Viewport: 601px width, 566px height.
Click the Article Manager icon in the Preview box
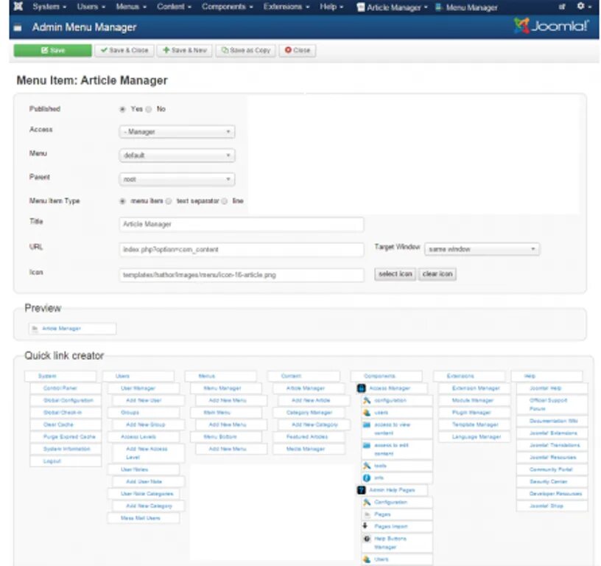(x=35, y=329)
